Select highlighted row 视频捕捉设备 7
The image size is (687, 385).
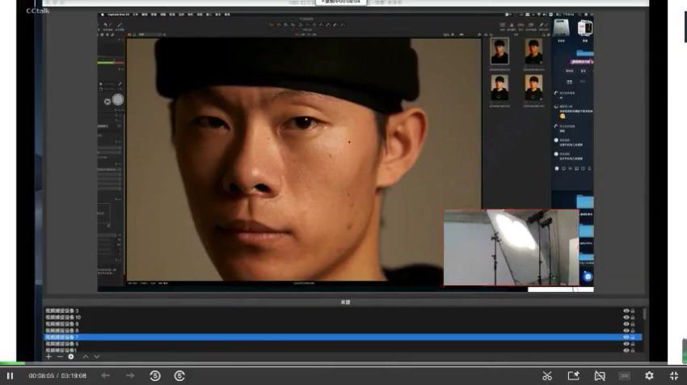pos(343,337)
